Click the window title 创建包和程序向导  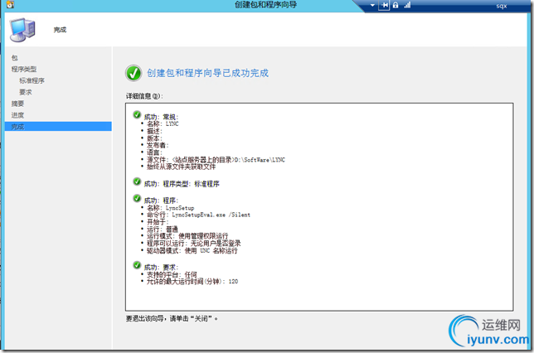pyautogui.click(x=265, y=5)
